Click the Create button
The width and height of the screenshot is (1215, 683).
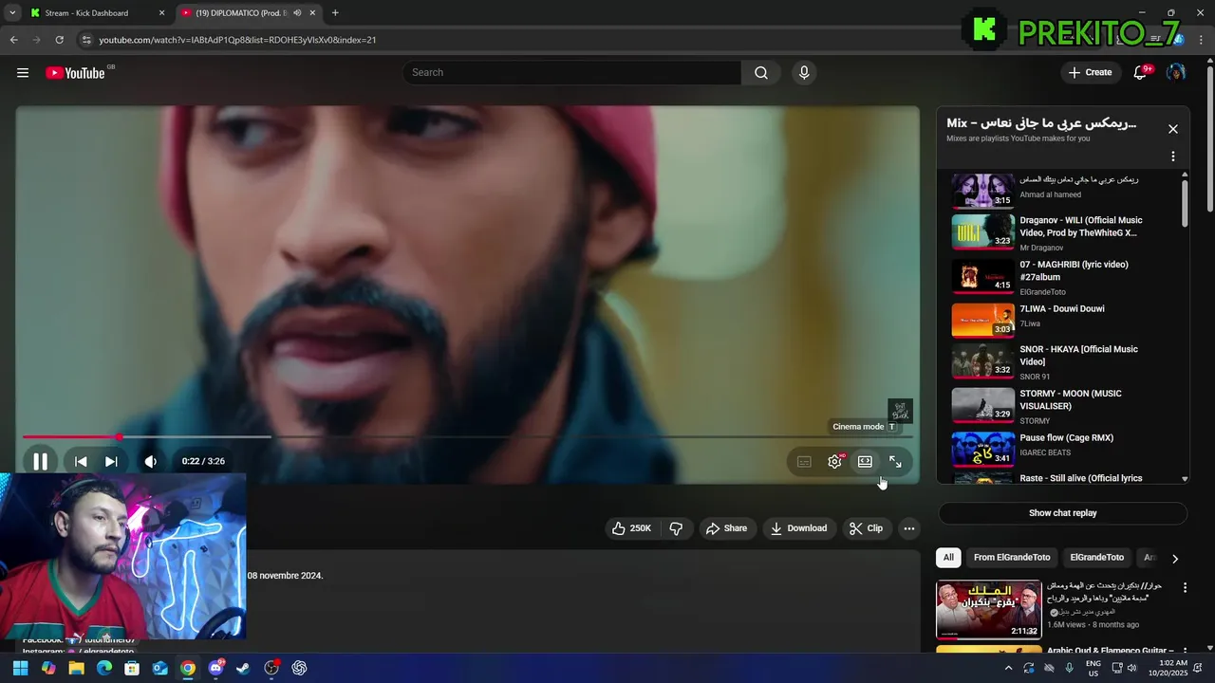point(1090,73)
